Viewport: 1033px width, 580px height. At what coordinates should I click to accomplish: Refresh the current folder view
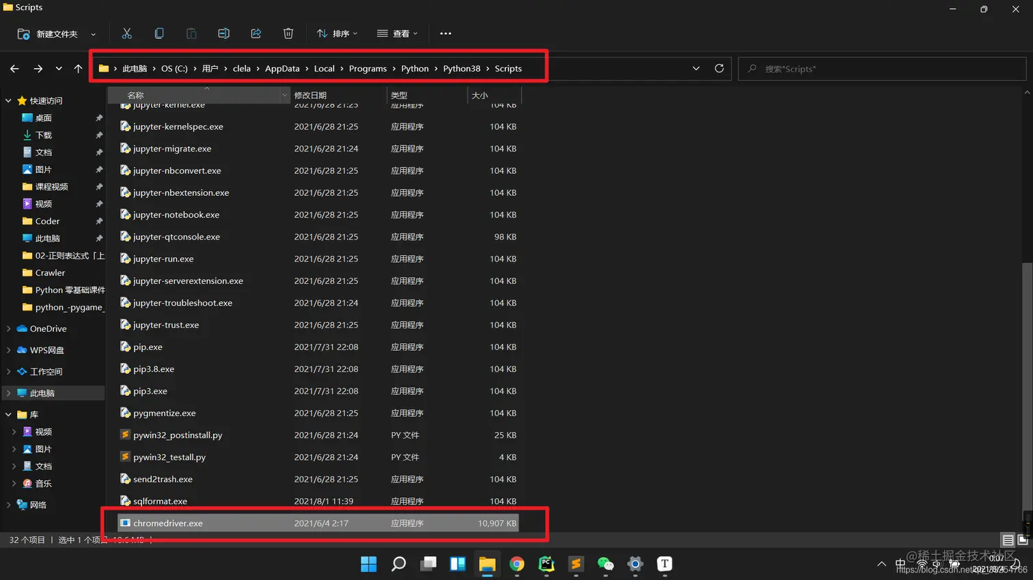[x=719, y=68]
